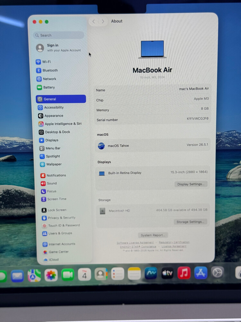241x322 pixels.
Task: Open Wi-Fi settings in sidebar
Action: [x=43, y=62]
